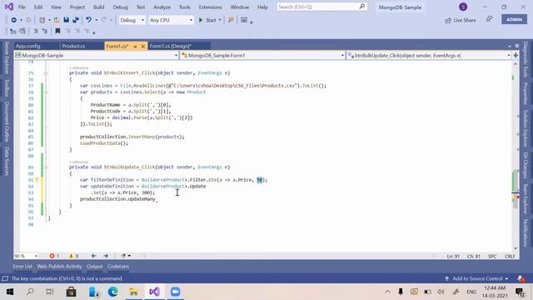
Task: Open the Output panel tab
Action: (94, 267)
